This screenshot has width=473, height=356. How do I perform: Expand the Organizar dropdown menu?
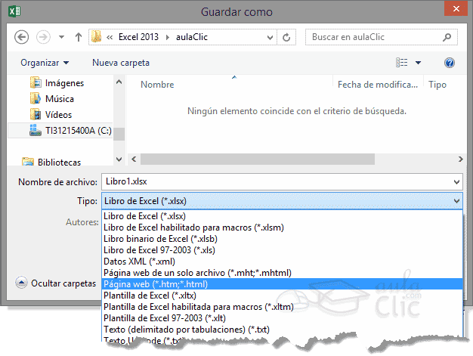[x=45, y=63]
